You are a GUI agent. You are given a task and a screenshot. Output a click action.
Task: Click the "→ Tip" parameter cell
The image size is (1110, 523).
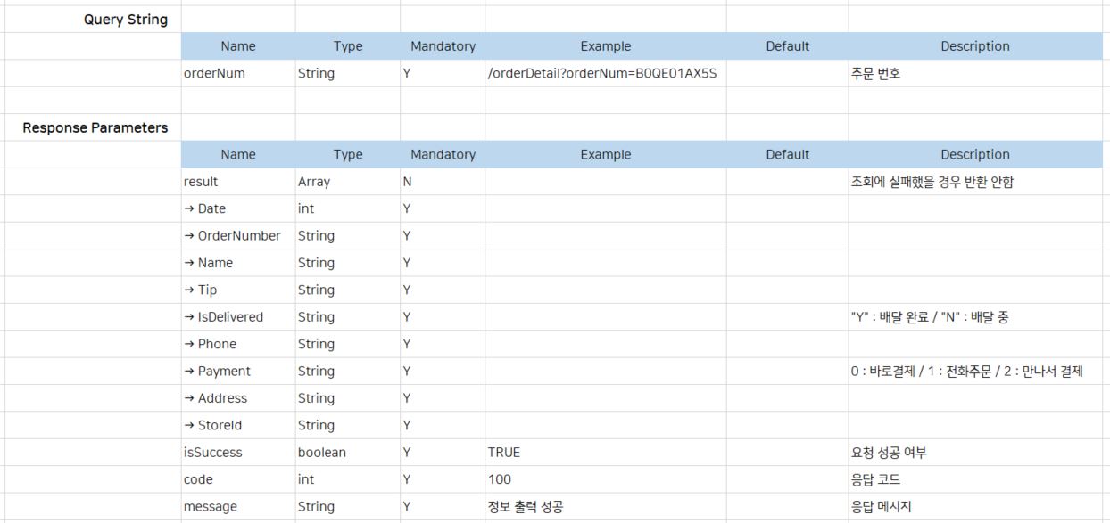201,290
